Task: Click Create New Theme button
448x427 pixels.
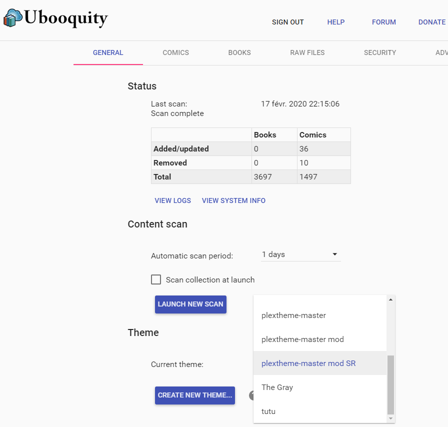Action: (195, 395)
